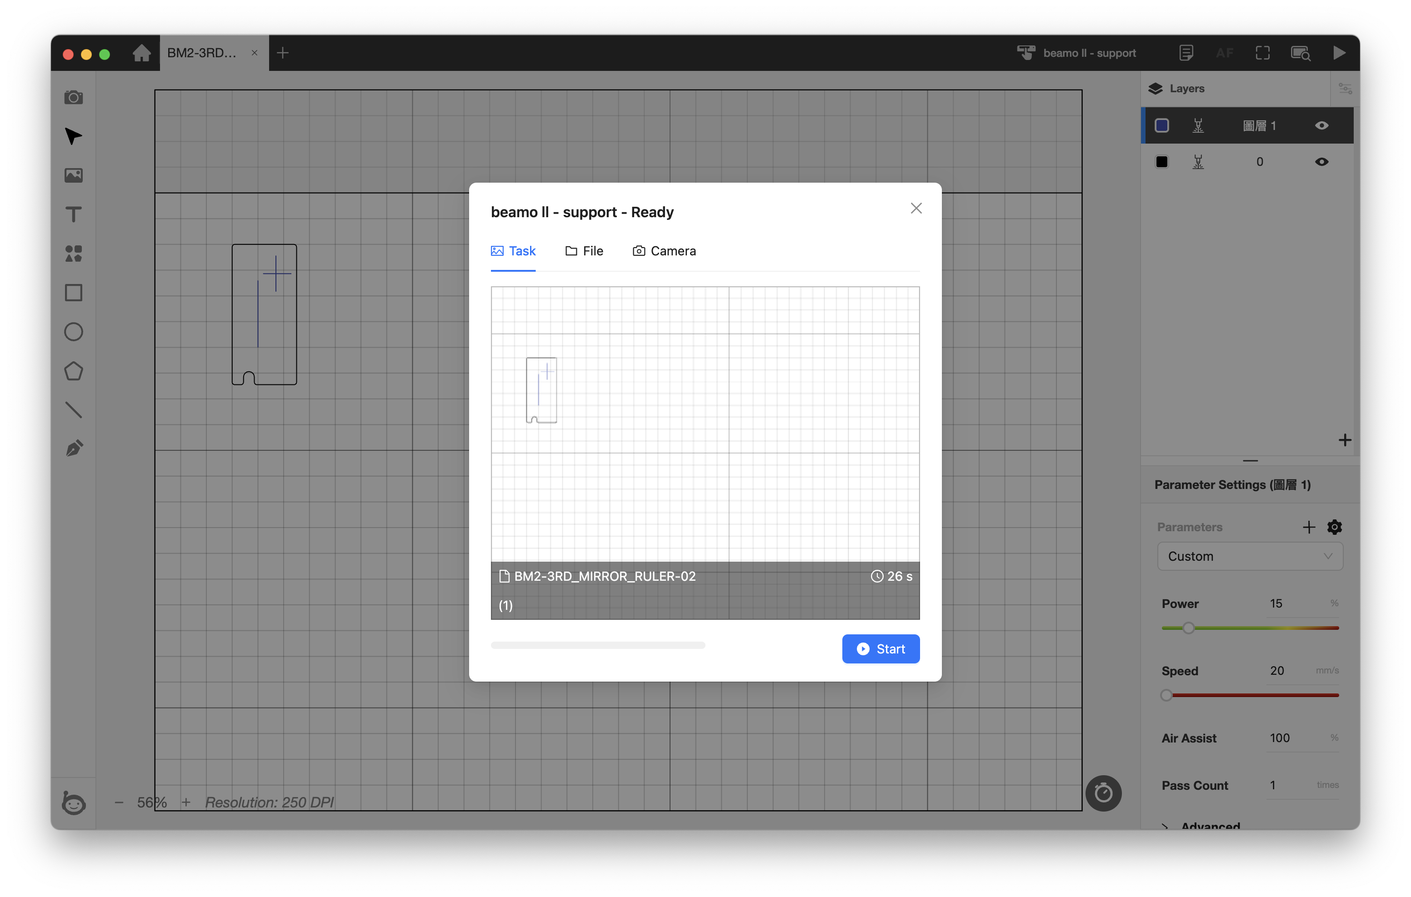Close the BM2-3RD tab
This screenshot has height=897, width=1411.
point(254,53)
